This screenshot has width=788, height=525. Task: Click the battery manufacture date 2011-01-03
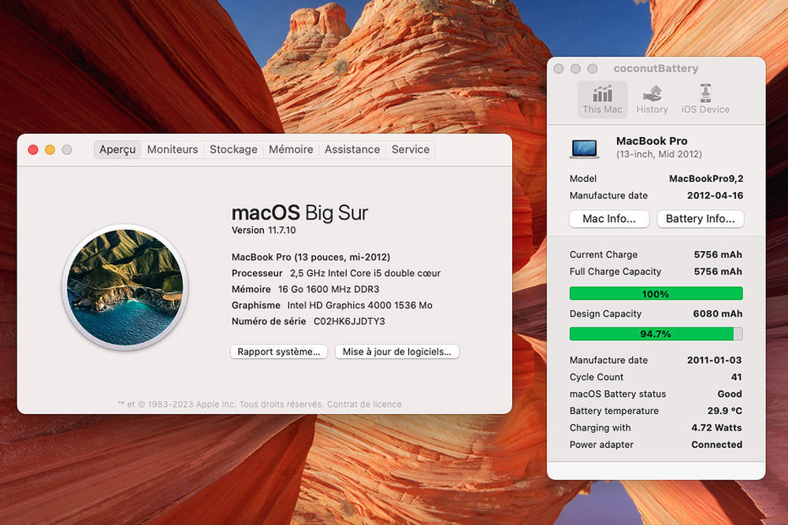tap(714, 360)
